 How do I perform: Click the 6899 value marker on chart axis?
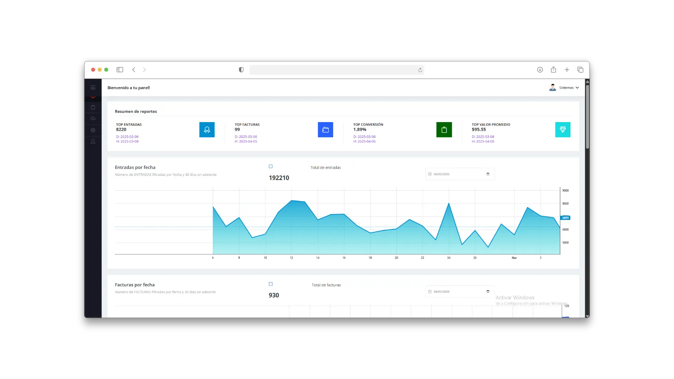pyautogui.click(x=565, y=218)
